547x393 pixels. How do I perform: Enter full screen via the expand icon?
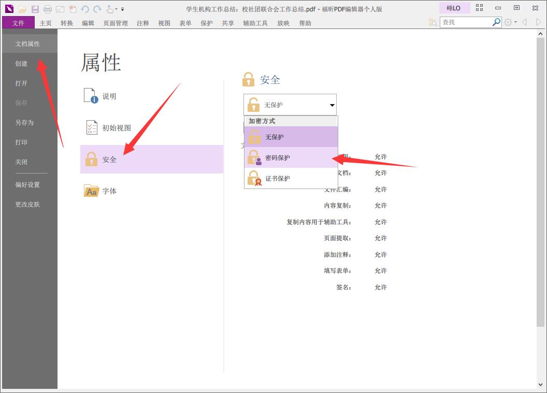(x=479, y=7)
